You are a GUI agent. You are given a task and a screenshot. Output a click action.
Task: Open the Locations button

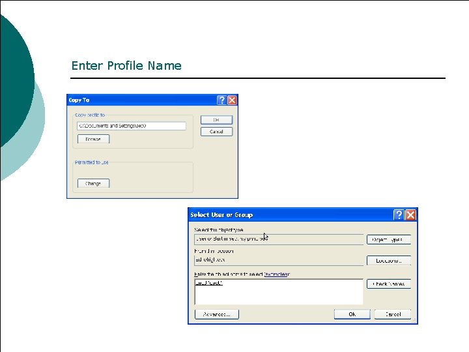click(x=389, y=261)
